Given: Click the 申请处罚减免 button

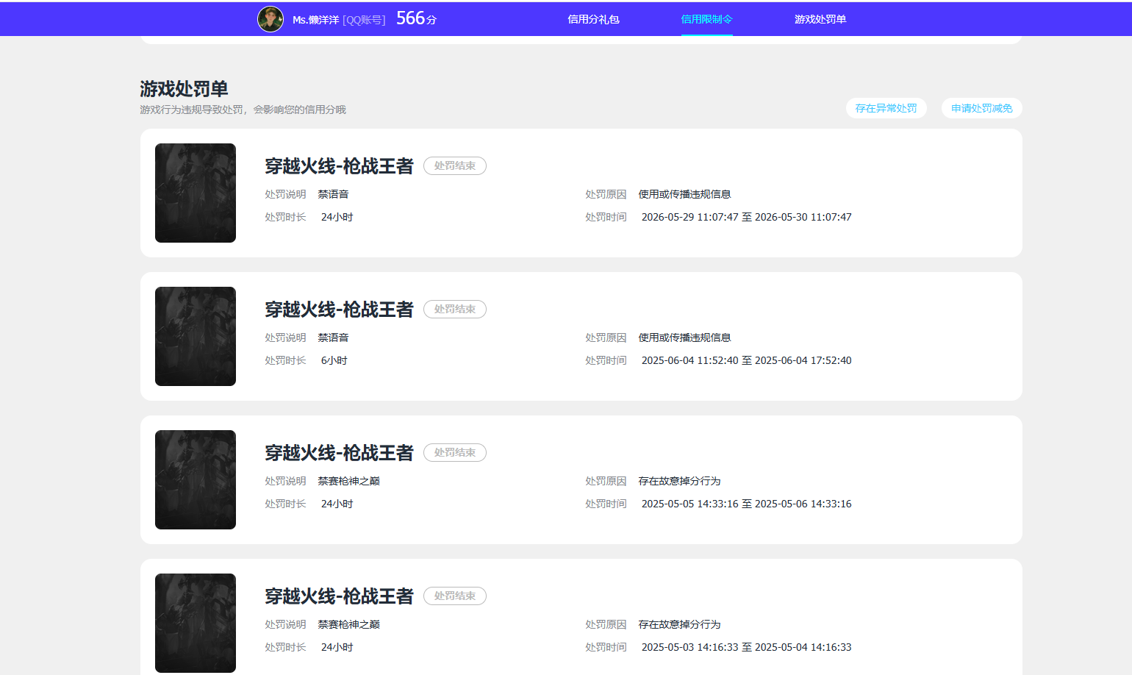Looking at the screenshot, I should tap(981, 108).
